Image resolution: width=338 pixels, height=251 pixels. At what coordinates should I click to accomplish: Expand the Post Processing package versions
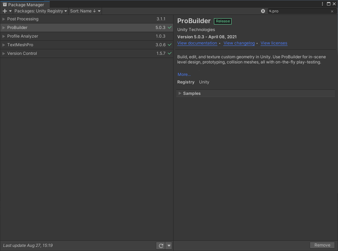[4, 19]
